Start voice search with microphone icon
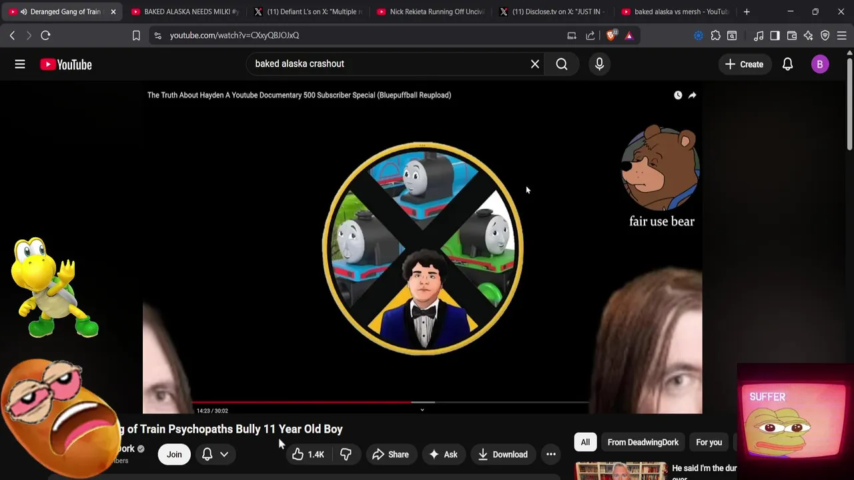 click(599, 64)
